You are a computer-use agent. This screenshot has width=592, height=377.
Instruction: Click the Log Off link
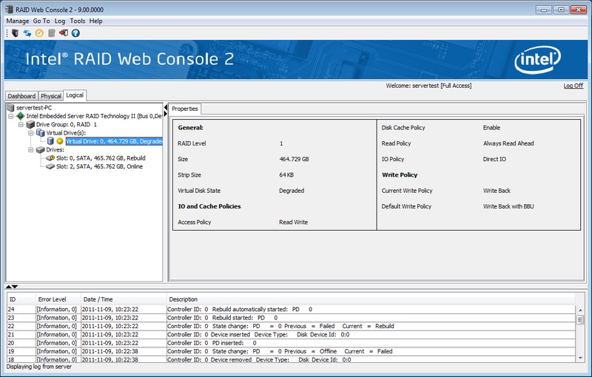point(573,86)
